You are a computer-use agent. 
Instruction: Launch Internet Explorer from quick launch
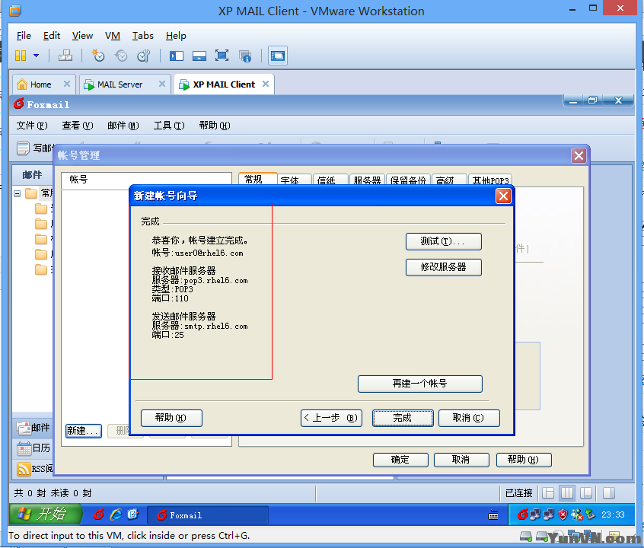(116, 515)
